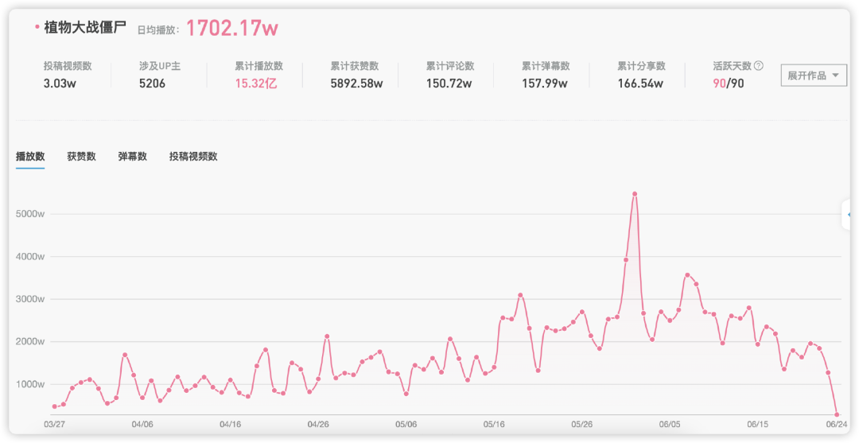The height and width of the screenshot is (443, 859).
Task: Switch to the 获赞数 tab
Action: pos(82,156)
